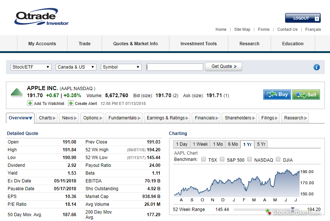Screen dimensions: 330x221
Task: Click the green up-arrow price indicator
Action: click(17, 92)
